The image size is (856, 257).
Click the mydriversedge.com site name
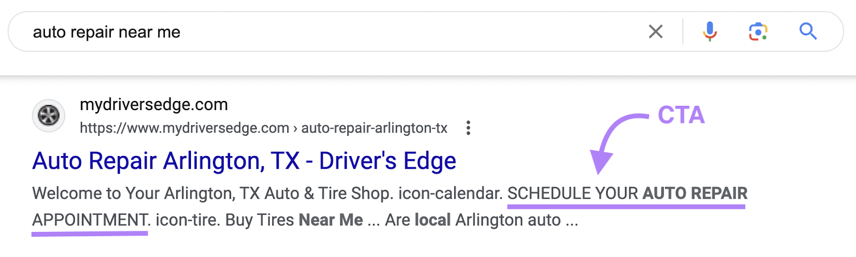[x=154, y=104]
